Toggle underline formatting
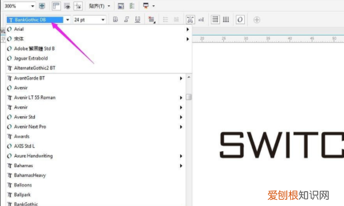The width and height of the screenshot is (344, 206). 138,19
